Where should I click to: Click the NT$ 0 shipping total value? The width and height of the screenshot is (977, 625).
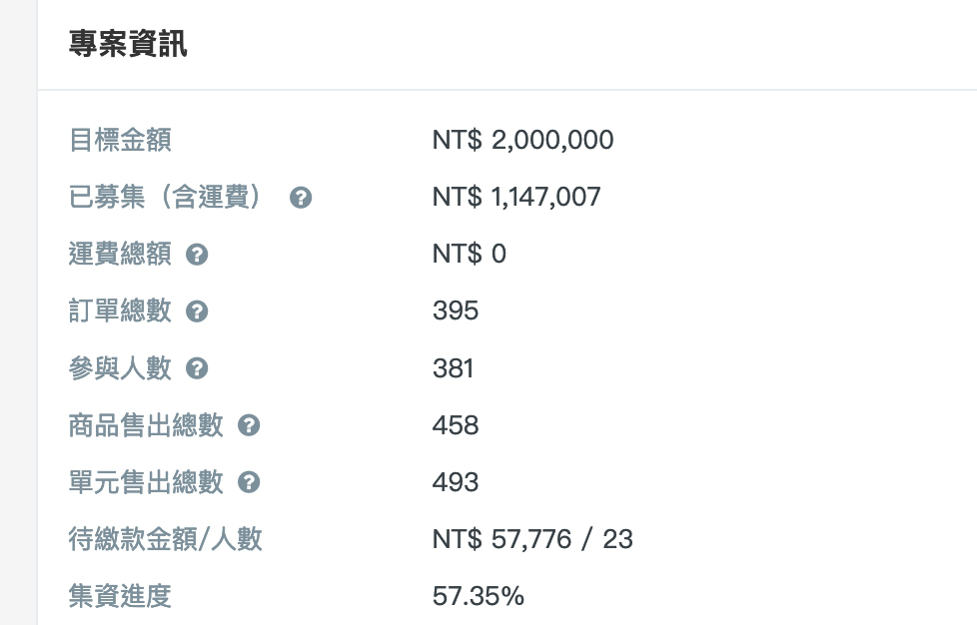click(x=470, y=254)
